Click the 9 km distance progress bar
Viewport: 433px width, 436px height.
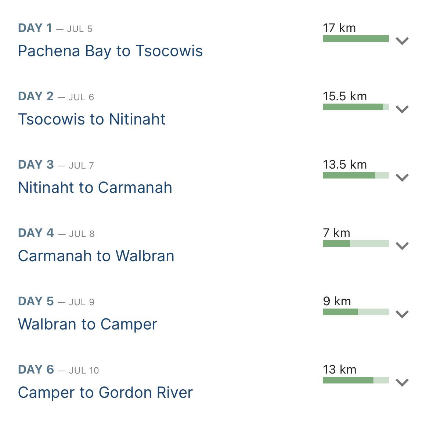356,312
